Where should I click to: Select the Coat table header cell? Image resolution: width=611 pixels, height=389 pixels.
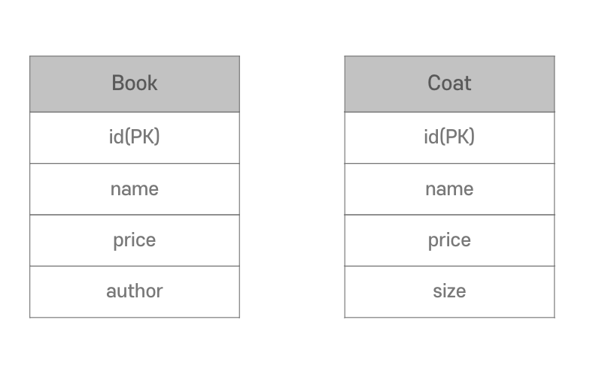pos(449,84)
